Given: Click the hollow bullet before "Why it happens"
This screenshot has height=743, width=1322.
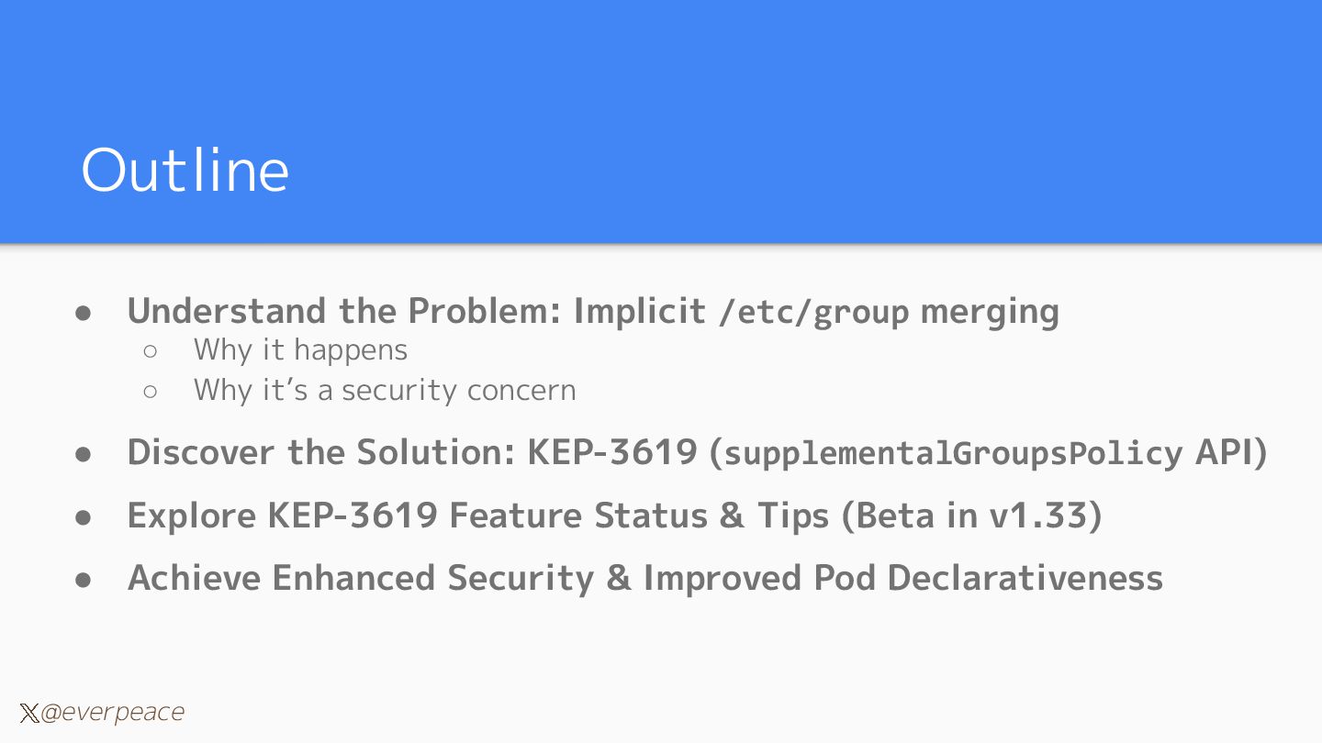Looking at the screenshot, I should [x=151, y=350].
